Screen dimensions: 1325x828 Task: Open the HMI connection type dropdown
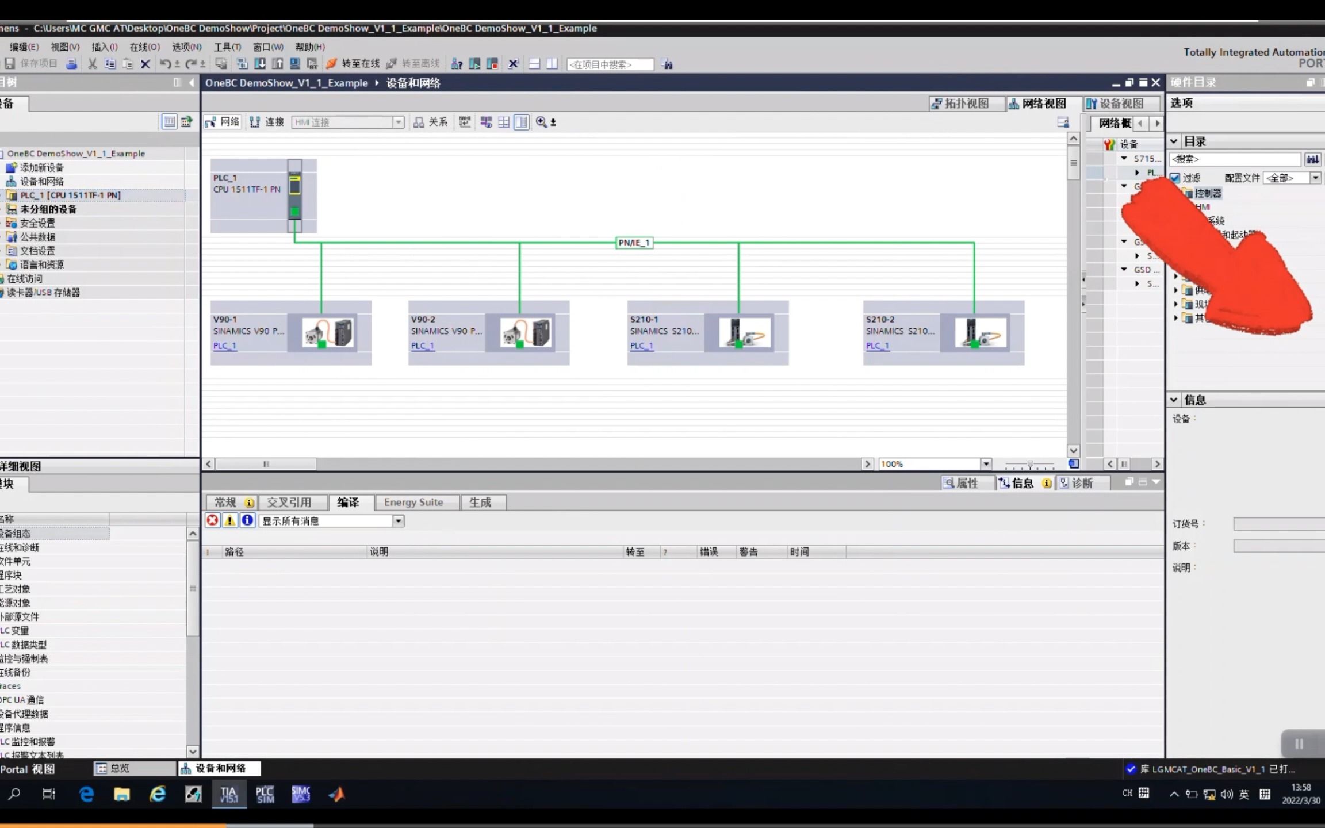tap(398, 122)
